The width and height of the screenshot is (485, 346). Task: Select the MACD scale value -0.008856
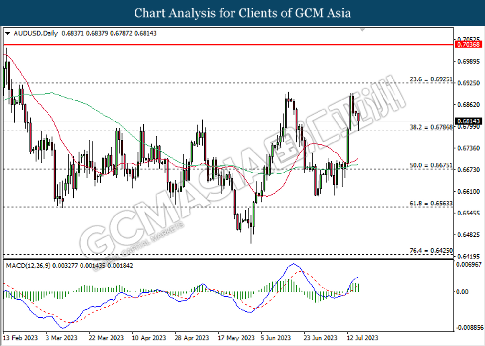click(x=469, y=328)
